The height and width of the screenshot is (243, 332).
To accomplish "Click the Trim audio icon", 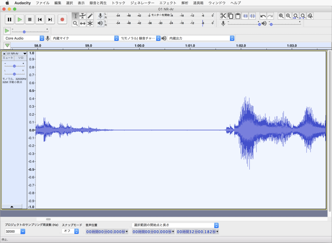I will (x=245, y=16).
